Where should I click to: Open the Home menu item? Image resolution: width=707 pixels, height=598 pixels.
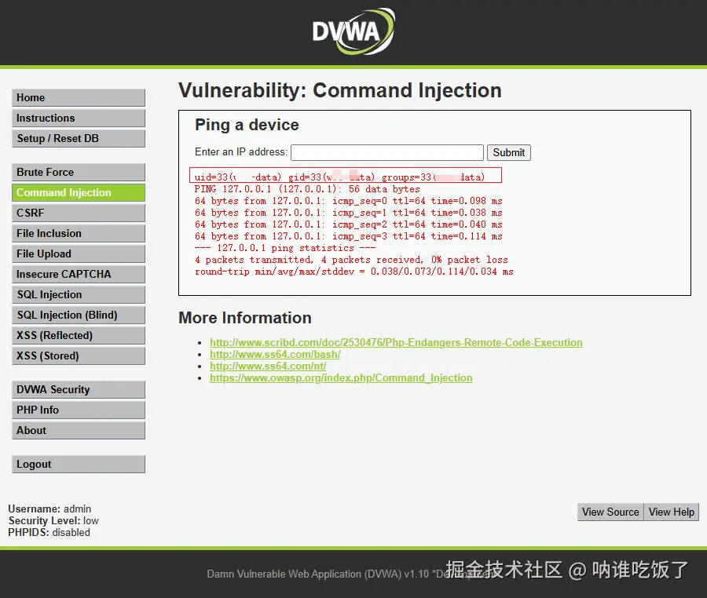(x=79, y=98)
